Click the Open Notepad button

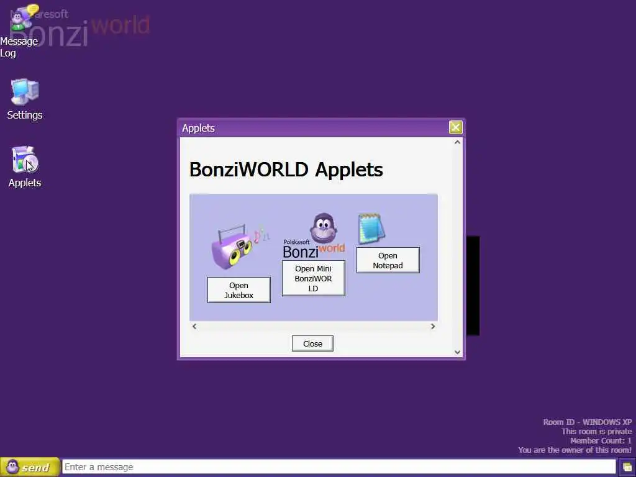(x=388, y=260)
